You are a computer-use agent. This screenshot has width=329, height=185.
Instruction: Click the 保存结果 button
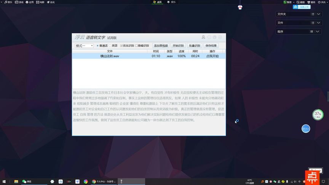pyautogui.click(x=211, y=46)
